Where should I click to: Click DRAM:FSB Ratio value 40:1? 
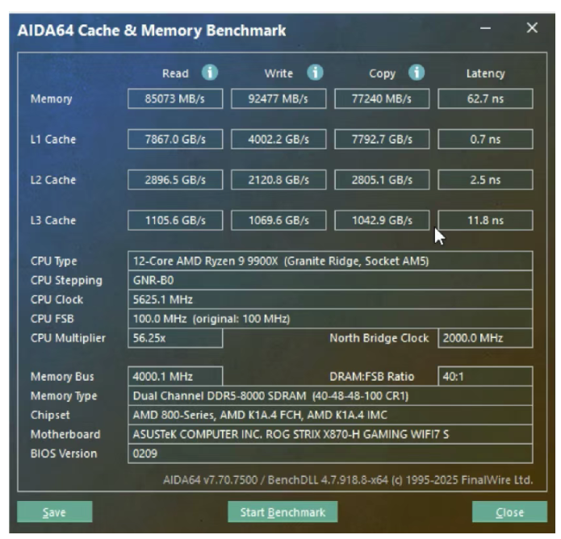(485, 376)
